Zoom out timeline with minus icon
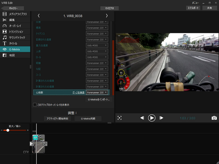219x164 pixels. click(2, 130)
